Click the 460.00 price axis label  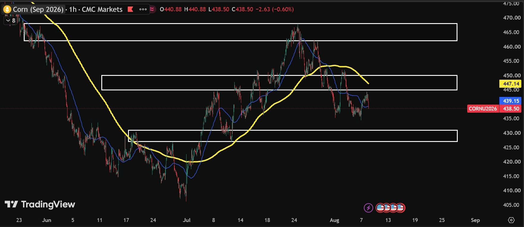[512, 47]
